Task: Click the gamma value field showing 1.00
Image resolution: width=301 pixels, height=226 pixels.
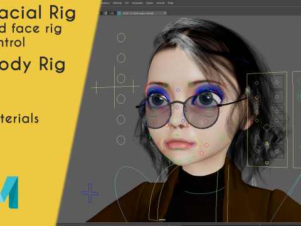Action: 112,13
